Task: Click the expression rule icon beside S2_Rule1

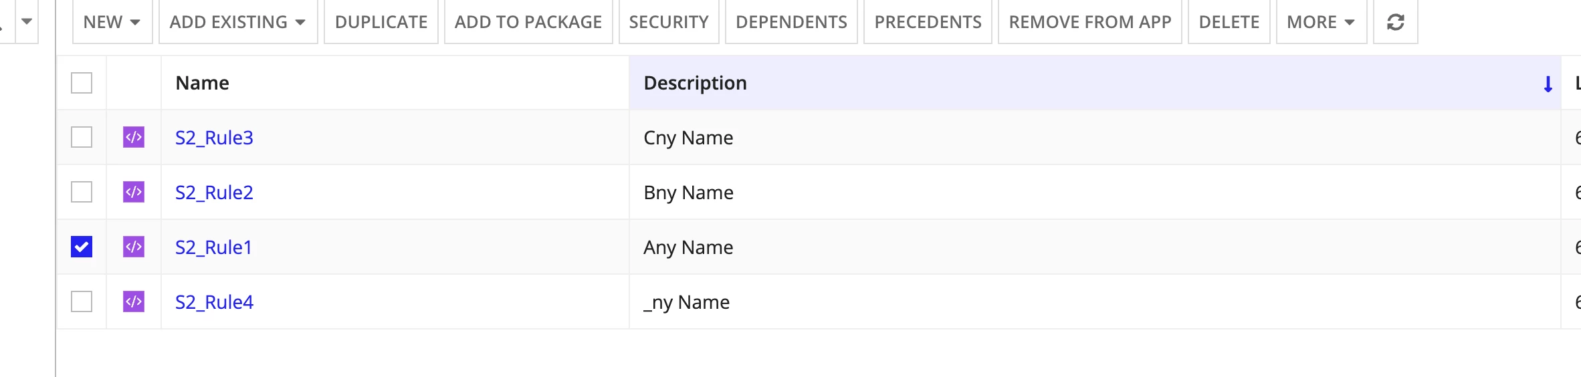Action: (x=134, y=247)
